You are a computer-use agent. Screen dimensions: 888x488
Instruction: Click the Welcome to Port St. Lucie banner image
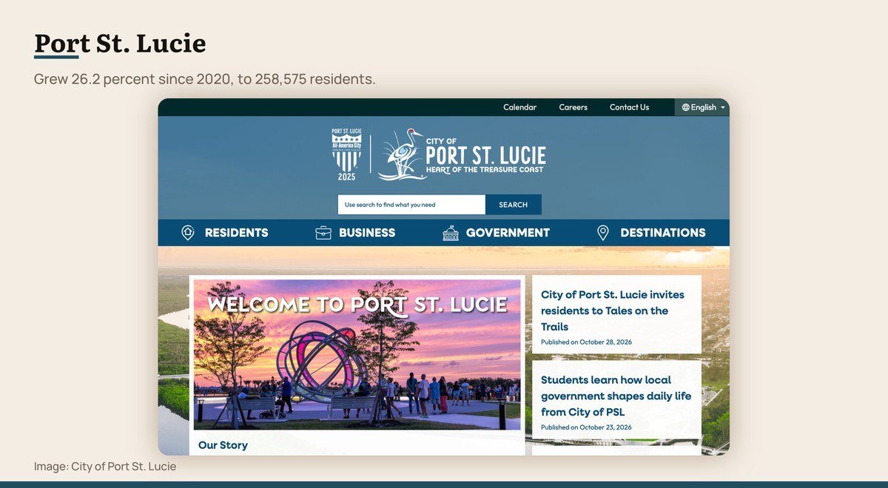tap(357, 354)
